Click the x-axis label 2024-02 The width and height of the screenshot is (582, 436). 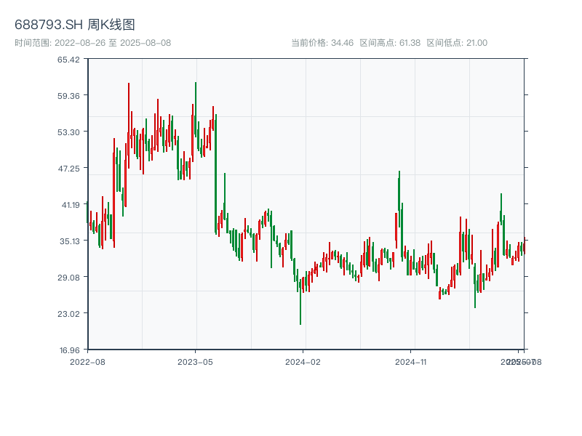pyautogui.click(x=303, y=362)
